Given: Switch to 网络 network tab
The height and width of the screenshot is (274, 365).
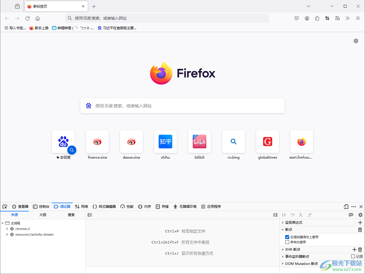Looking at the screenshot, I should [x=81, y=207].
